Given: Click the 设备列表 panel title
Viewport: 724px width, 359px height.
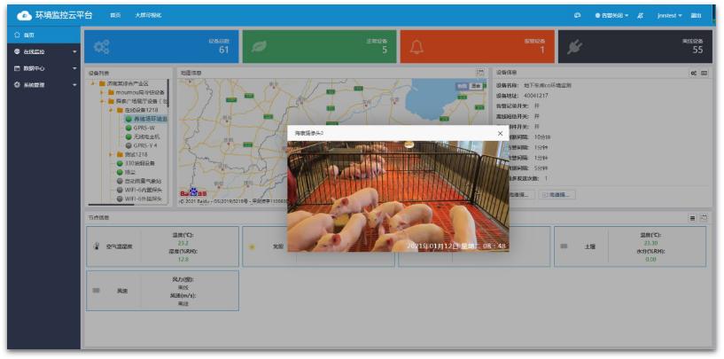Looking at the screenshot, I should [x=99, y=73].
